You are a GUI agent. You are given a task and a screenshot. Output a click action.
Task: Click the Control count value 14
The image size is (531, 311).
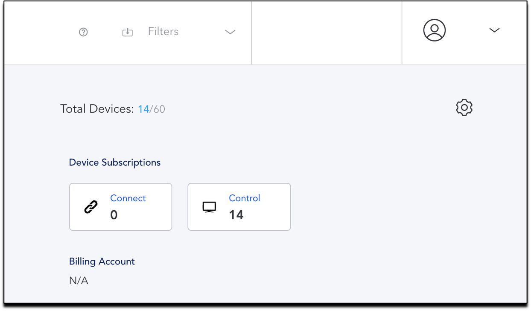pyautogui.click(x=236, y=215)
